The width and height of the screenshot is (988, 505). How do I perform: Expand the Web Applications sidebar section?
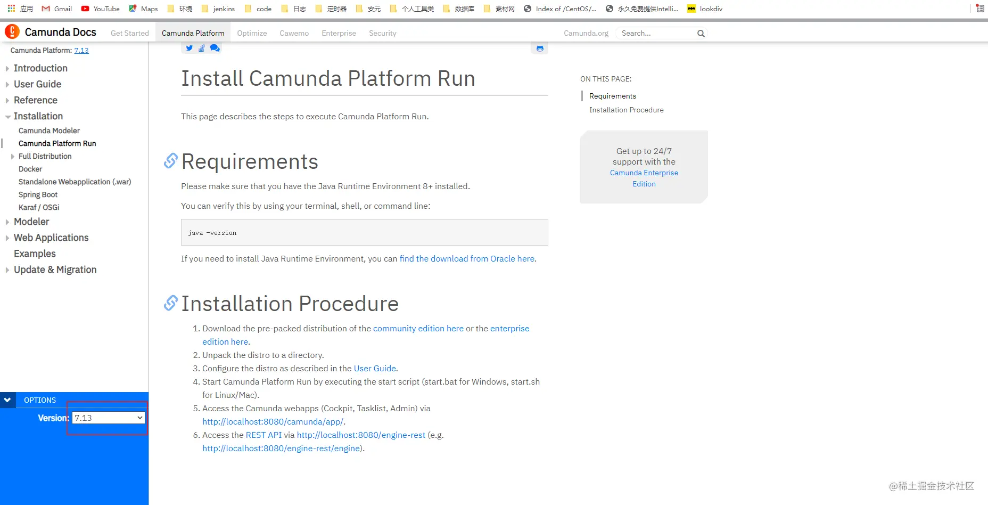[7, 238]
